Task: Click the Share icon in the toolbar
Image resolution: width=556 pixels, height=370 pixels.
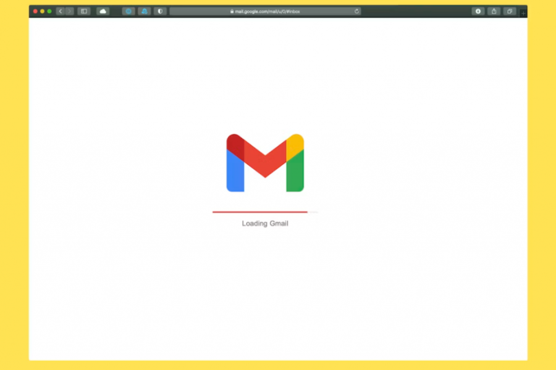Action: [x=494, y=11]
